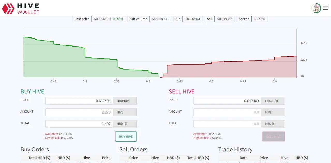Click the Hive Wallet logo

point(21,8)
